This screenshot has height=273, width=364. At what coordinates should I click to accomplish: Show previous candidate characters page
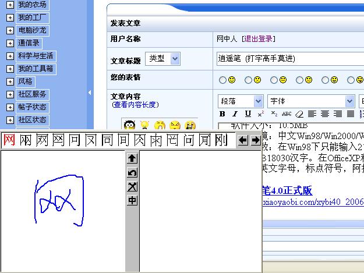[243, 140]
